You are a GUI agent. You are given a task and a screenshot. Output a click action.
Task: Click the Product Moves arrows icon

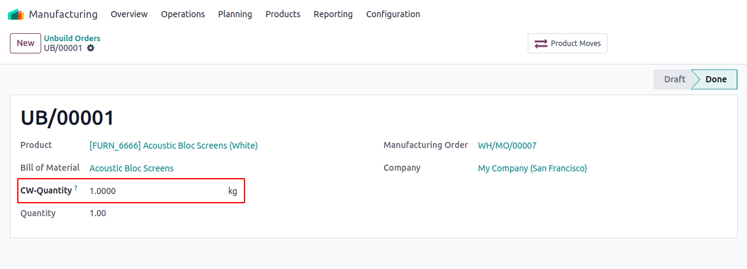coord(541,44)
